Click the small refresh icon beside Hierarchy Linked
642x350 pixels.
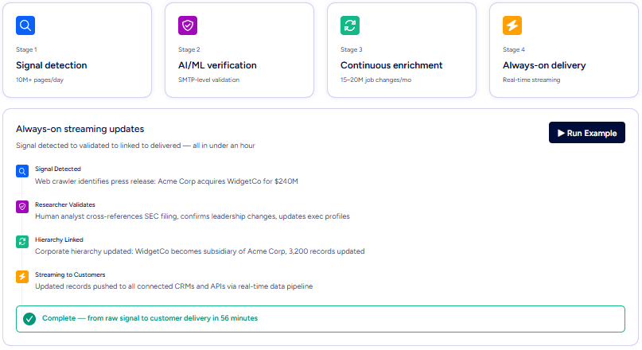pos(22,242)
